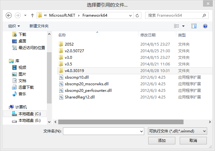The width and height of the screenshot is (215, 151).
Task: Open 最近访问的位置 in sidebar
Action: coord(31,48)
